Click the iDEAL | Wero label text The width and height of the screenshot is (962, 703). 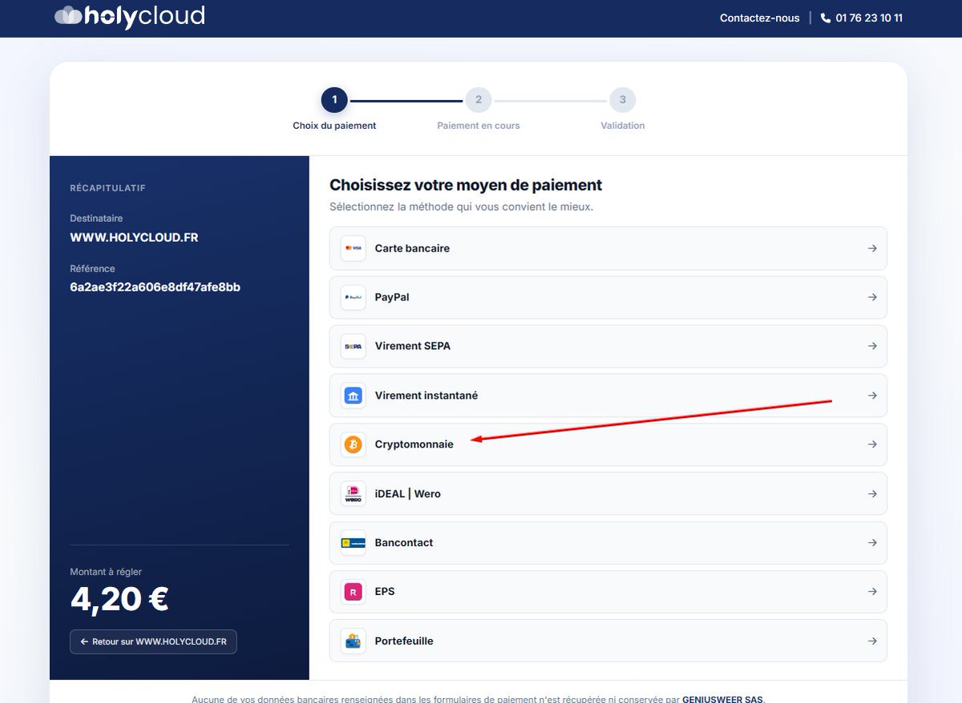click(408, 493)
